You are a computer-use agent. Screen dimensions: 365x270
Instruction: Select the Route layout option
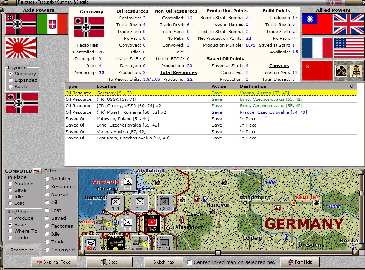[18, 87]
